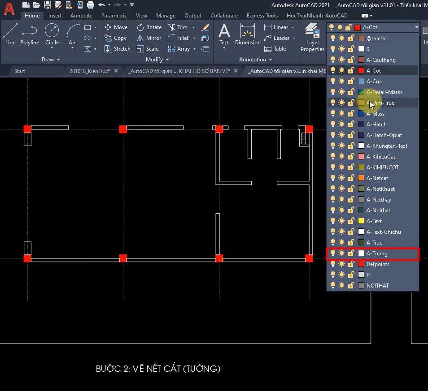Select the Polyline tool

point(29,34)
